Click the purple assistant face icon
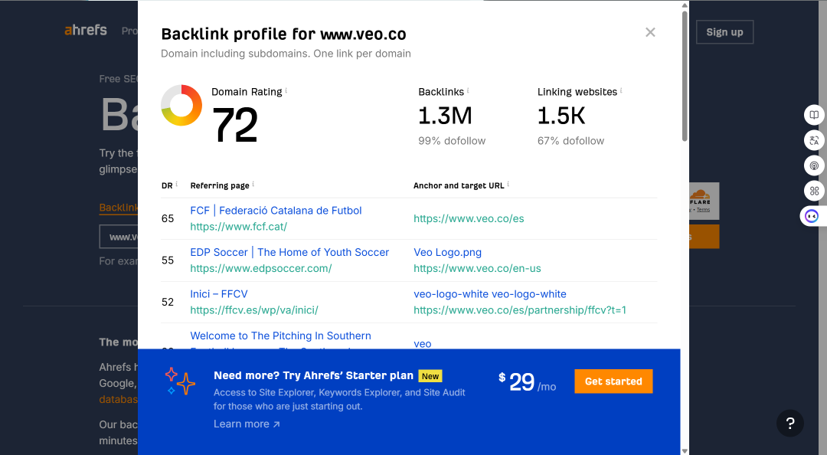Image resolution: width=827 pixels, height=455 pixels. pyautogui.click(x=812, y=217)
